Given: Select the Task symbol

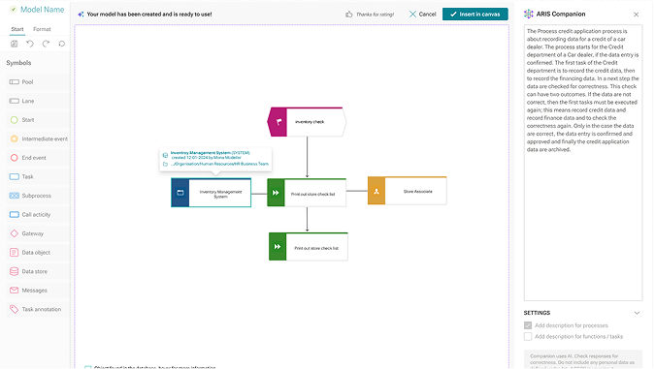Looking at the screenshot, I should pyautogui.click(x=38, y=177).
